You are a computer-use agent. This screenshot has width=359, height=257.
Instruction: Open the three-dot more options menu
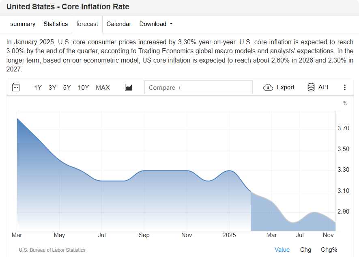coord(345,87)
